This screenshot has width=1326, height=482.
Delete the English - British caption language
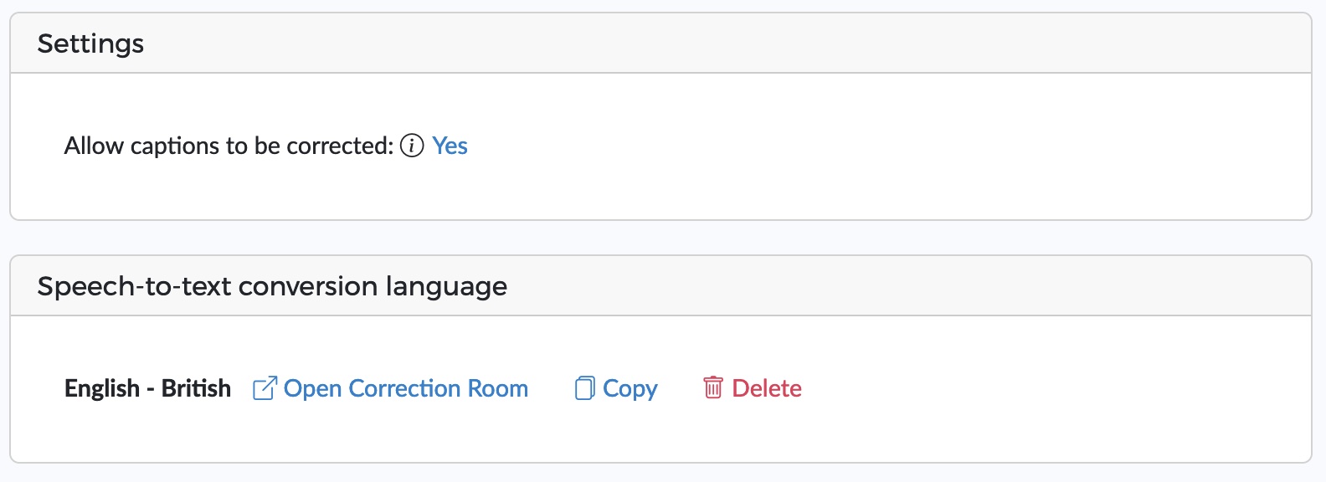(753, 388)
